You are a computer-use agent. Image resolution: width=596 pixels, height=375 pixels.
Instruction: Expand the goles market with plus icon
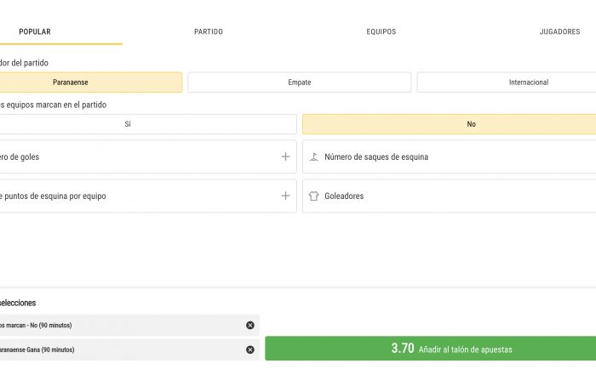pos(285,156)
